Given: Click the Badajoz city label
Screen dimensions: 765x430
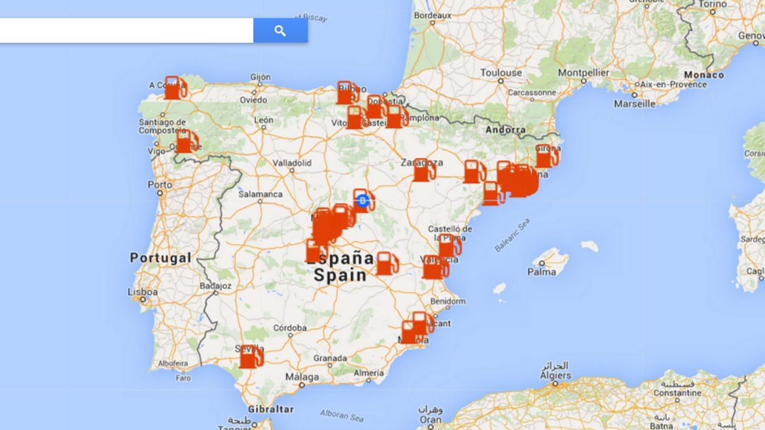Looking at the screenshot, I should click(x=216, y=286).
